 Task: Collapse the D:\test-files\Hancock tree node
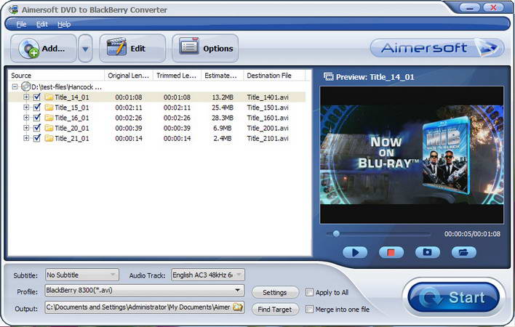(15, 87)
